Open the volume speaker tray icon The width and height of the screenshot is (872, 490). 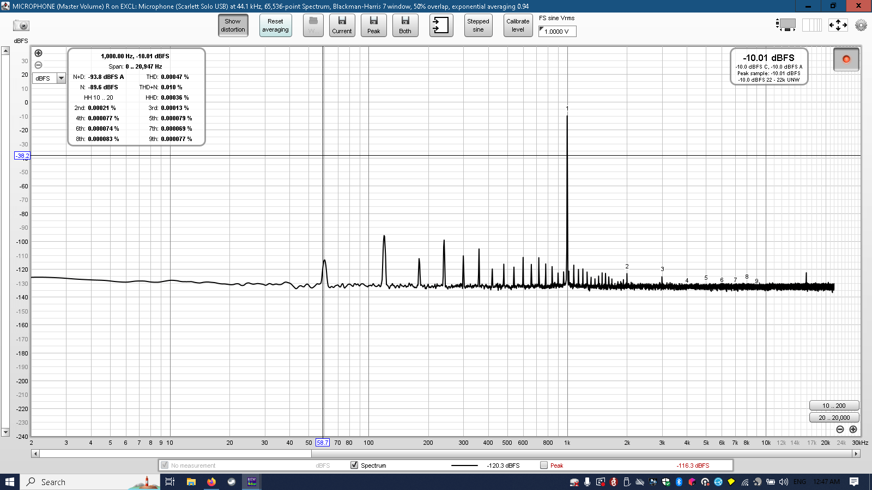784,482
